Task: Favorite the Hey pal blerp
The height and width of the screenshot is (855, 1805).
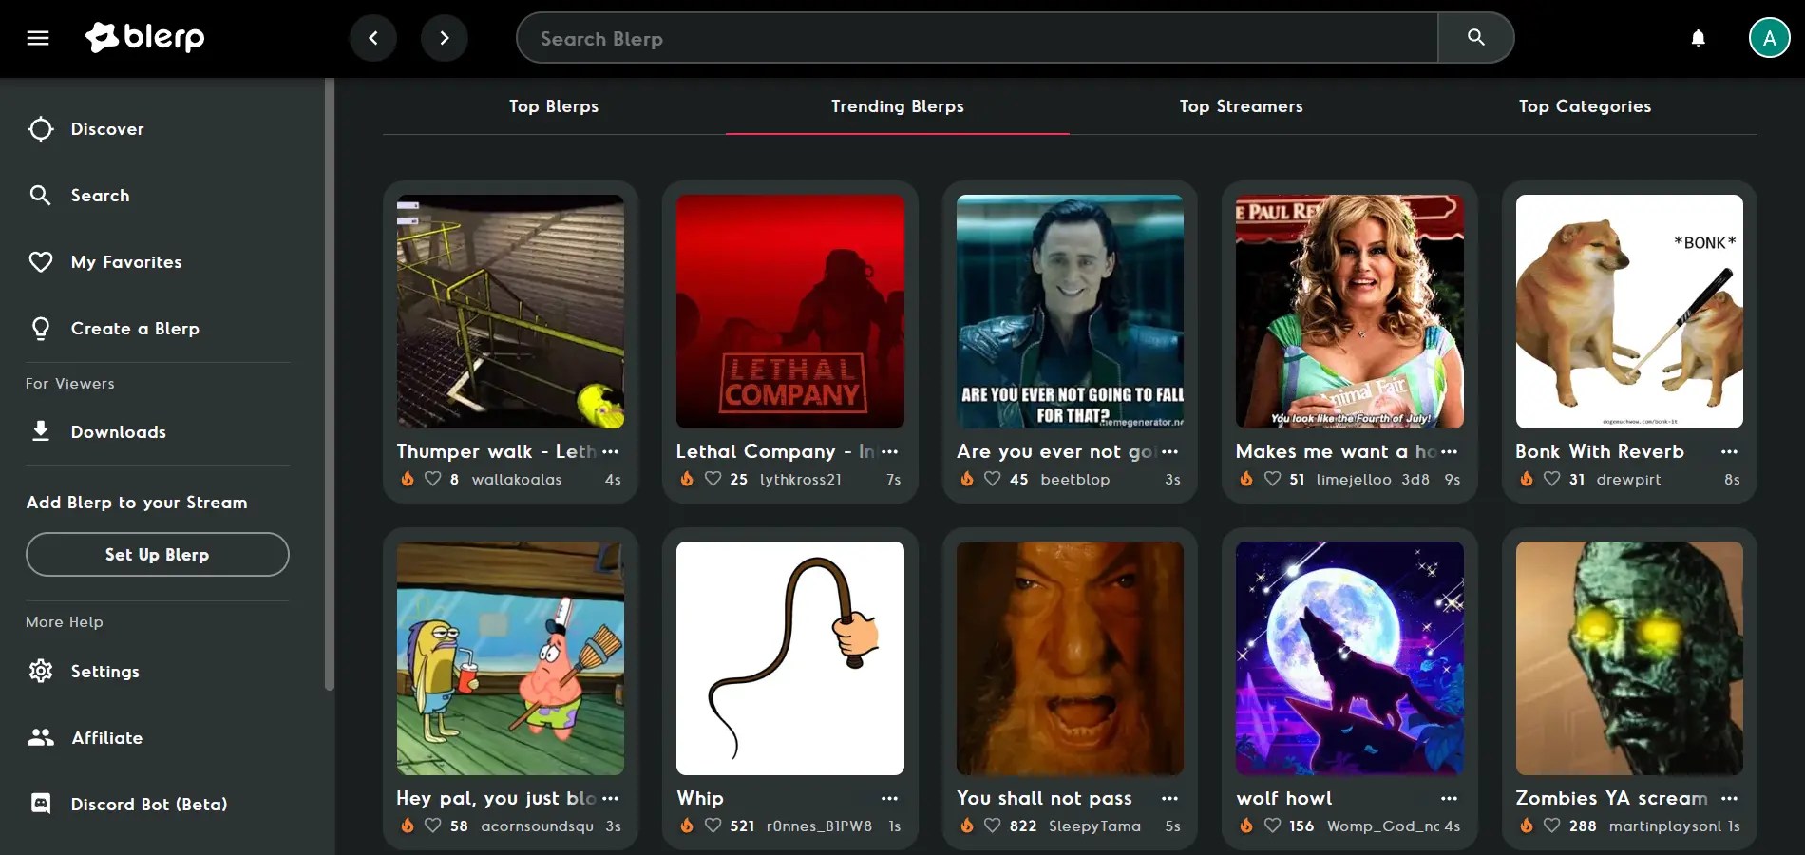Action: point(432,826)
